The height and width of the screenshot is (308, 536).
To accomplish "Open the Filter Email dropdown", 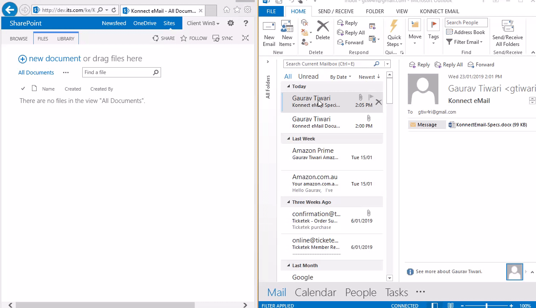I will tap(466, 42).
